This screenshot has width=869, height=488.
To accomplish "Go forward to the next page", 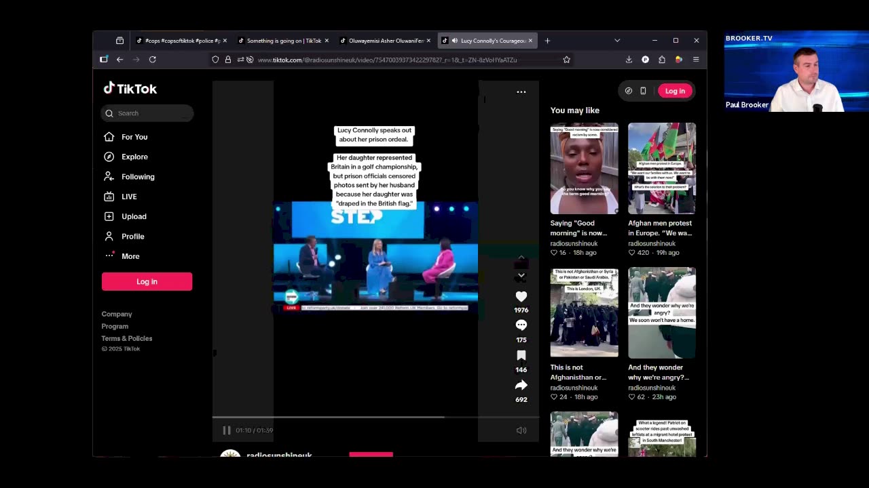I will [136, 60].
